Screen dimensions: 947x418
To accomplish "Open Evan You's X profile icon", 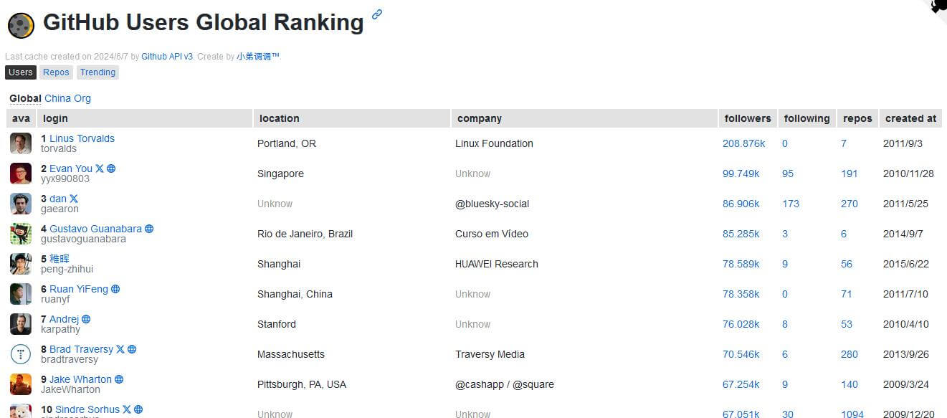I will [100, 168].
